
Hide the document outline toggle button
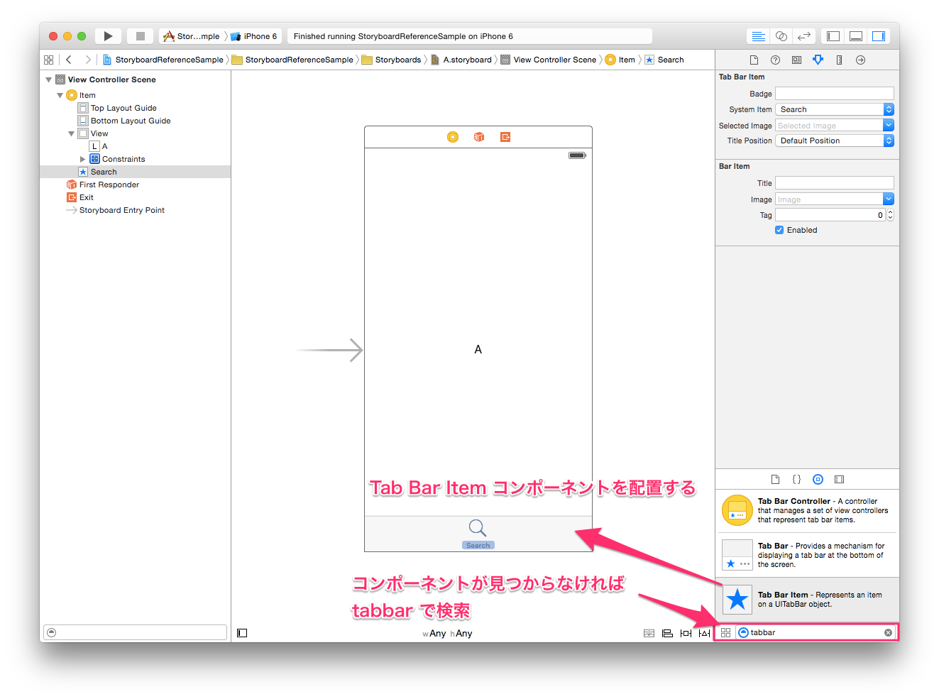pos(242,633)
